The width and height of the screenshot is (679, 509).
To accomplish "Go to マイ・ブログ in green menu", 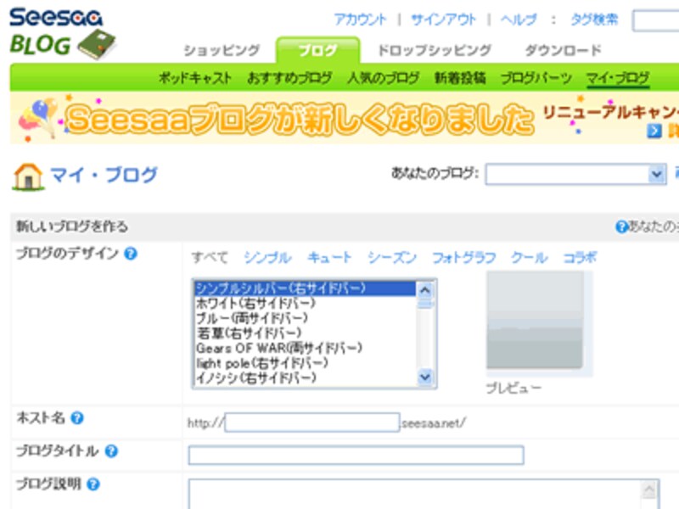I will (x=618, y=78).
